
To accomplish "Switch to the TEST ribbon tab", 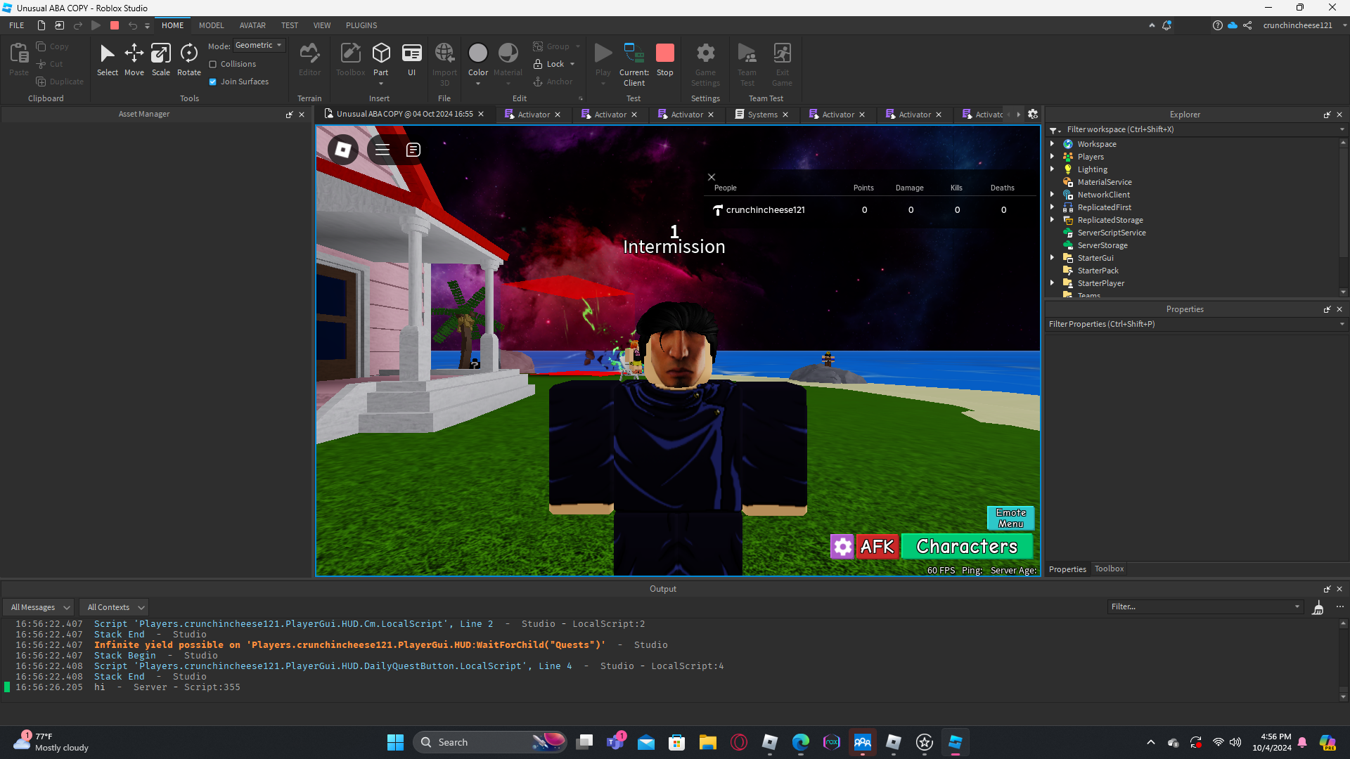I will coord(290,25).
